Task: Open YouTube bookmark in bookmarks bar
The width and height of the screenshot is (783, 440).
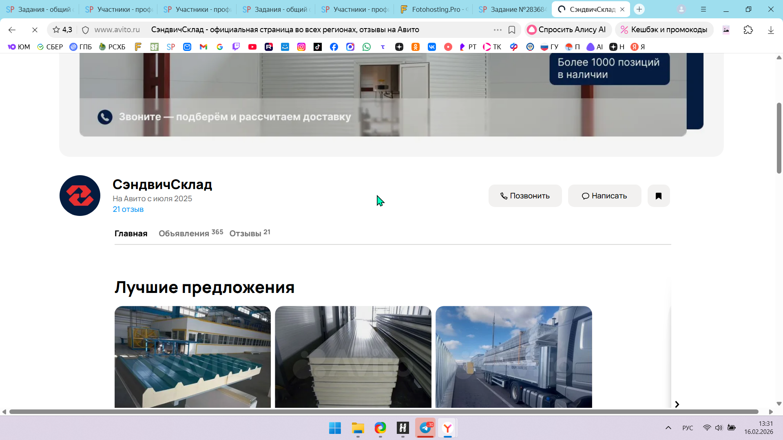Action: point(252,47)
